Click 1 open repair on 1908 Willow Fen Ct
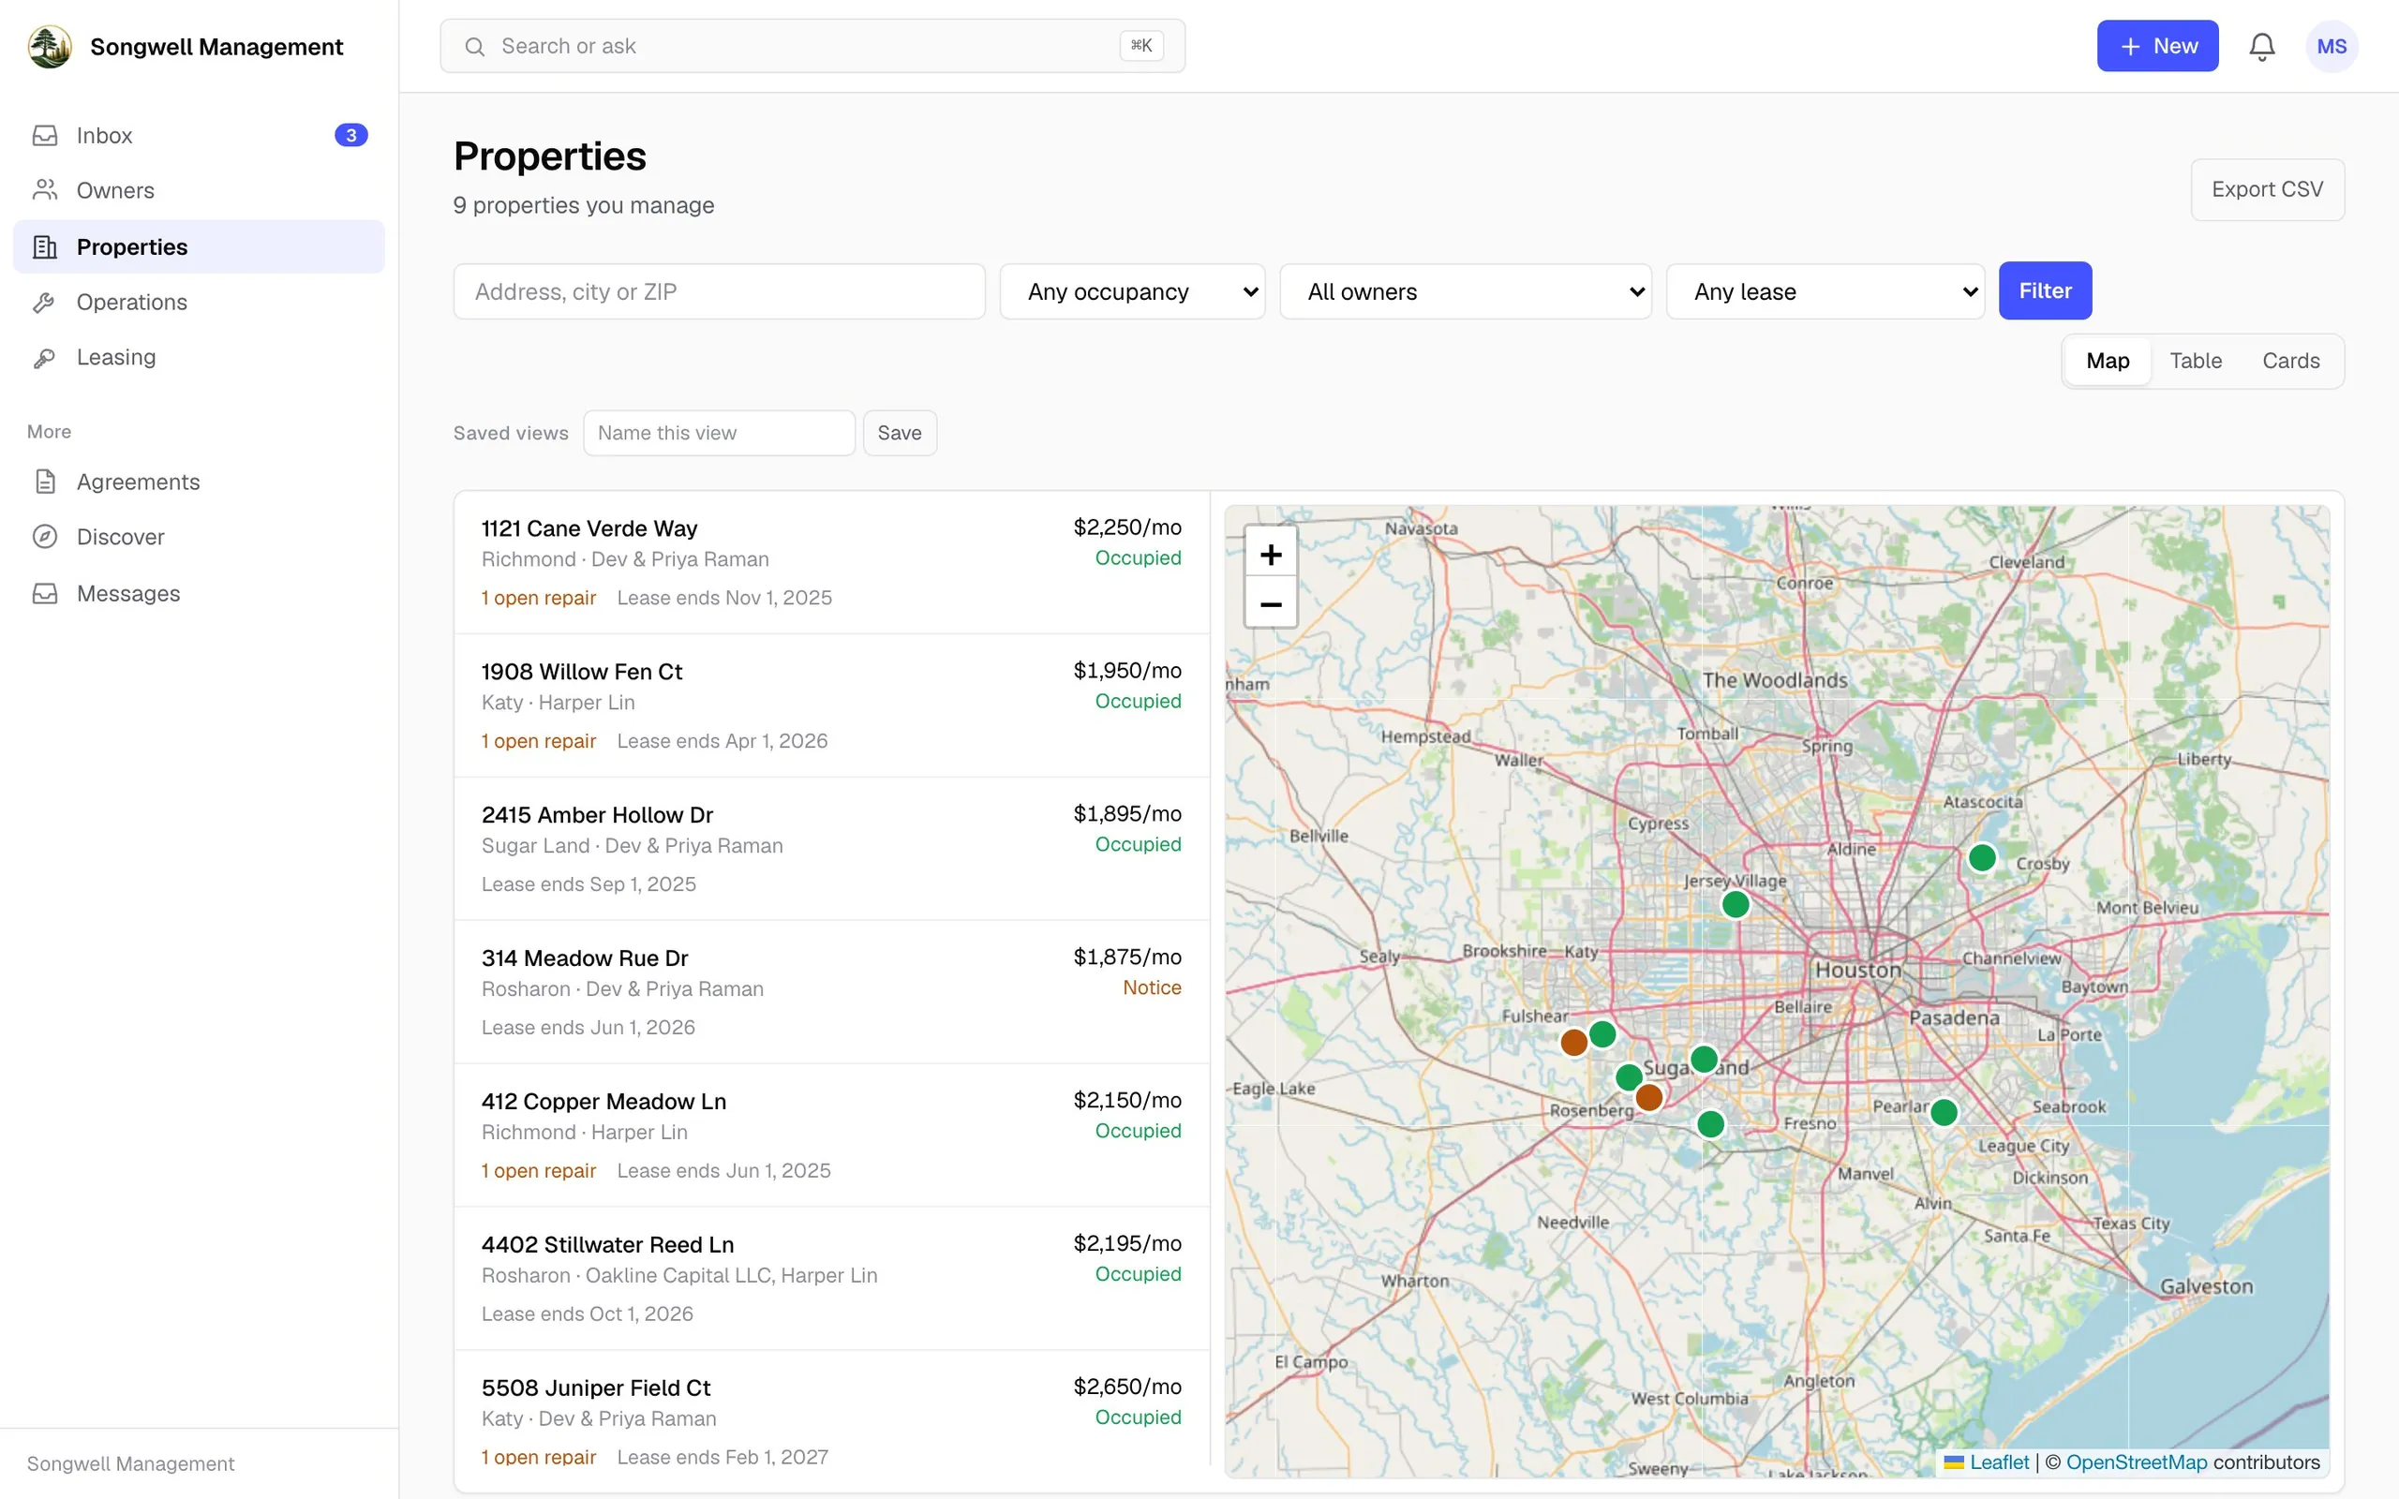This screenshot has width=2399, height=1499. (x=538, y=742)
